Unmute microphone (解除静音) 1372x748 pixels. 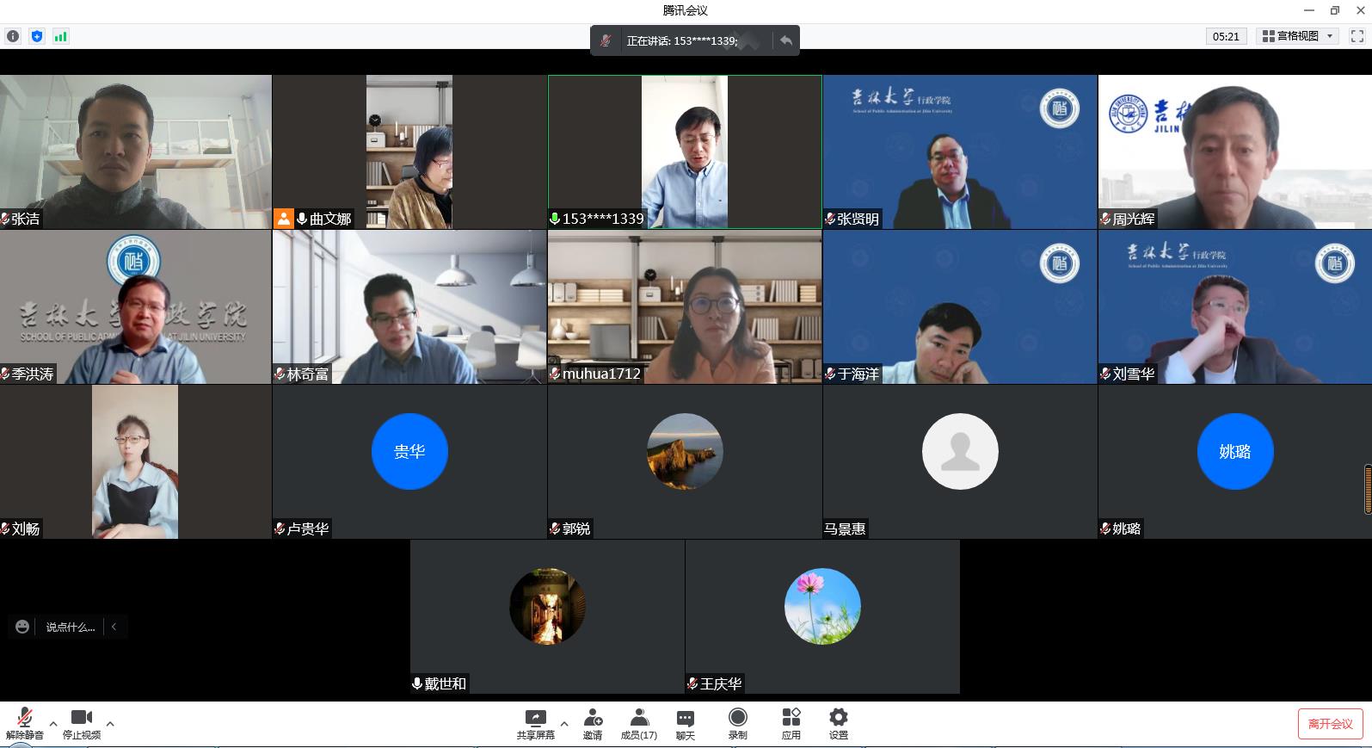[x=24, y=723]
